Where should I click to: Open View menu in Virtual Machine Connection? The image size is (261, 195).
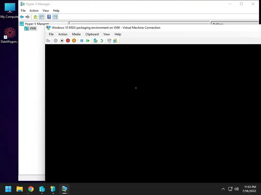click(107, 34)
